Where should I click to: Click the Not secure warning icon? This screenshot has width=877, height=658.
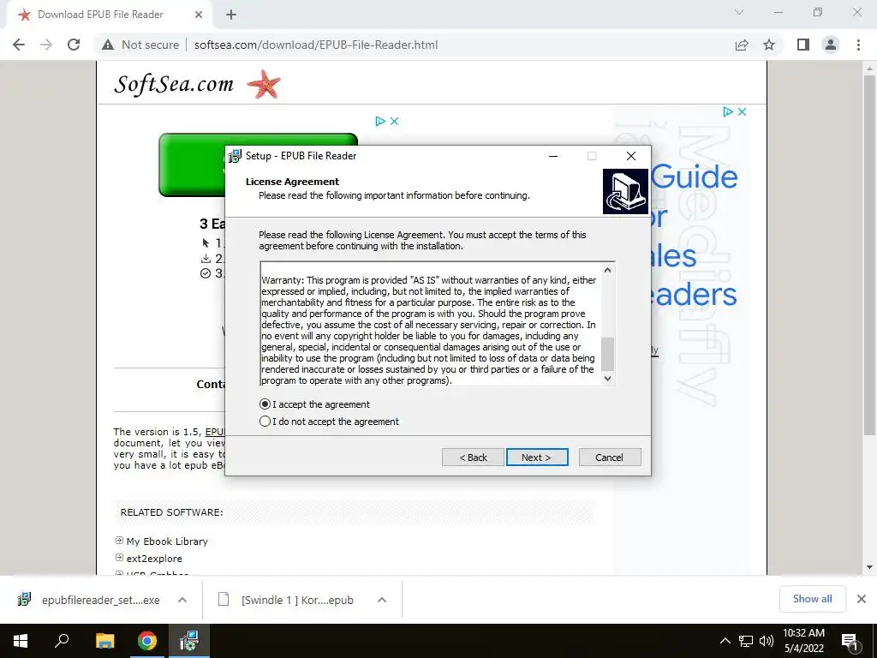108,45
